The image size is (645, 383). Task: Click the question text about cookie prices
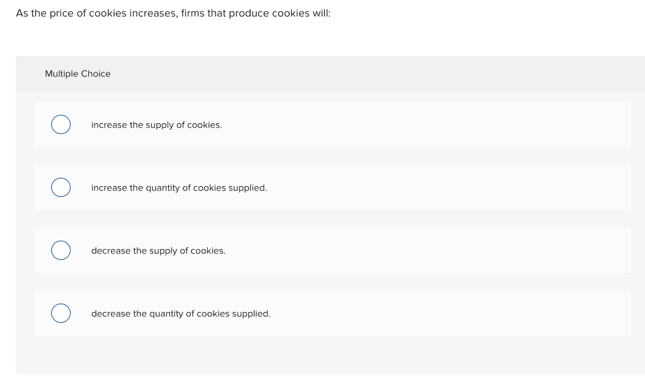pyautogui.click(x=173, y=13)
